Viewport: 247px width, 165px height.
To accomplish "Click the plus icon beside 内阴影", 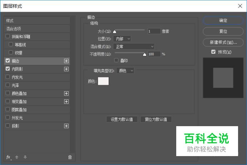I will click(66, 69).
